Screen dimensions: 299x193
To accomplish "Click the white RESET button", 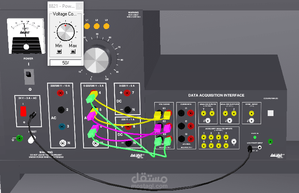I will point(32,139).
